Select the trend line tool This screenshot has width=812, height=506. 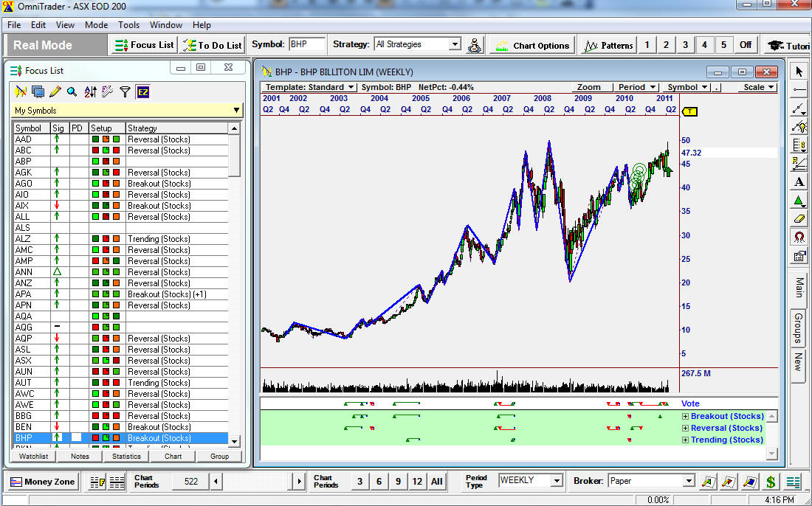coord(799,108)
